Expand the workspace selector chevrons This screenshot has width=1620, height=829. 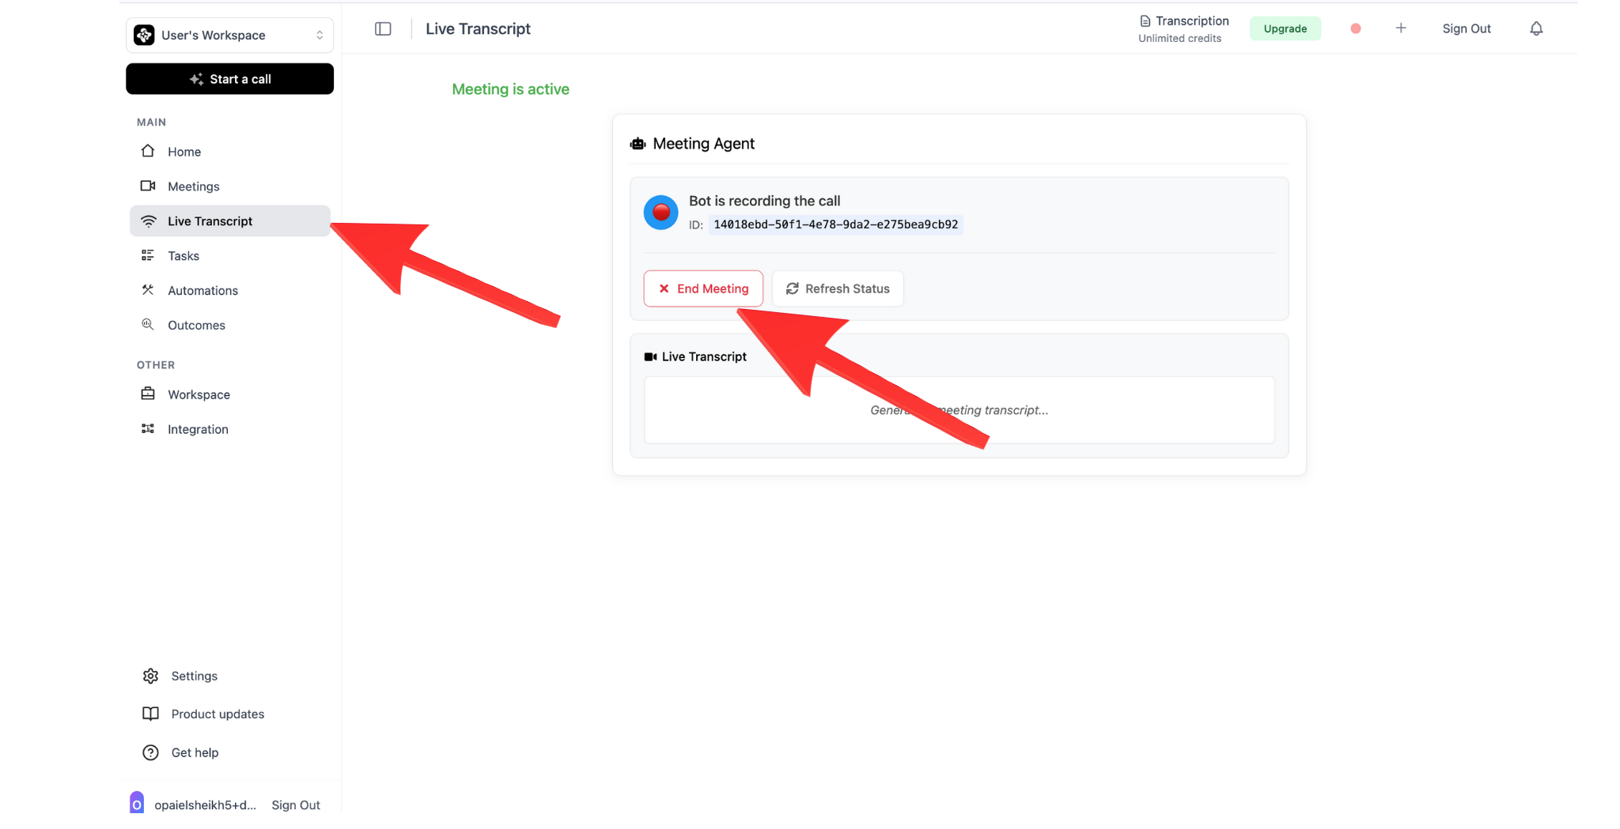coord(319,35)
